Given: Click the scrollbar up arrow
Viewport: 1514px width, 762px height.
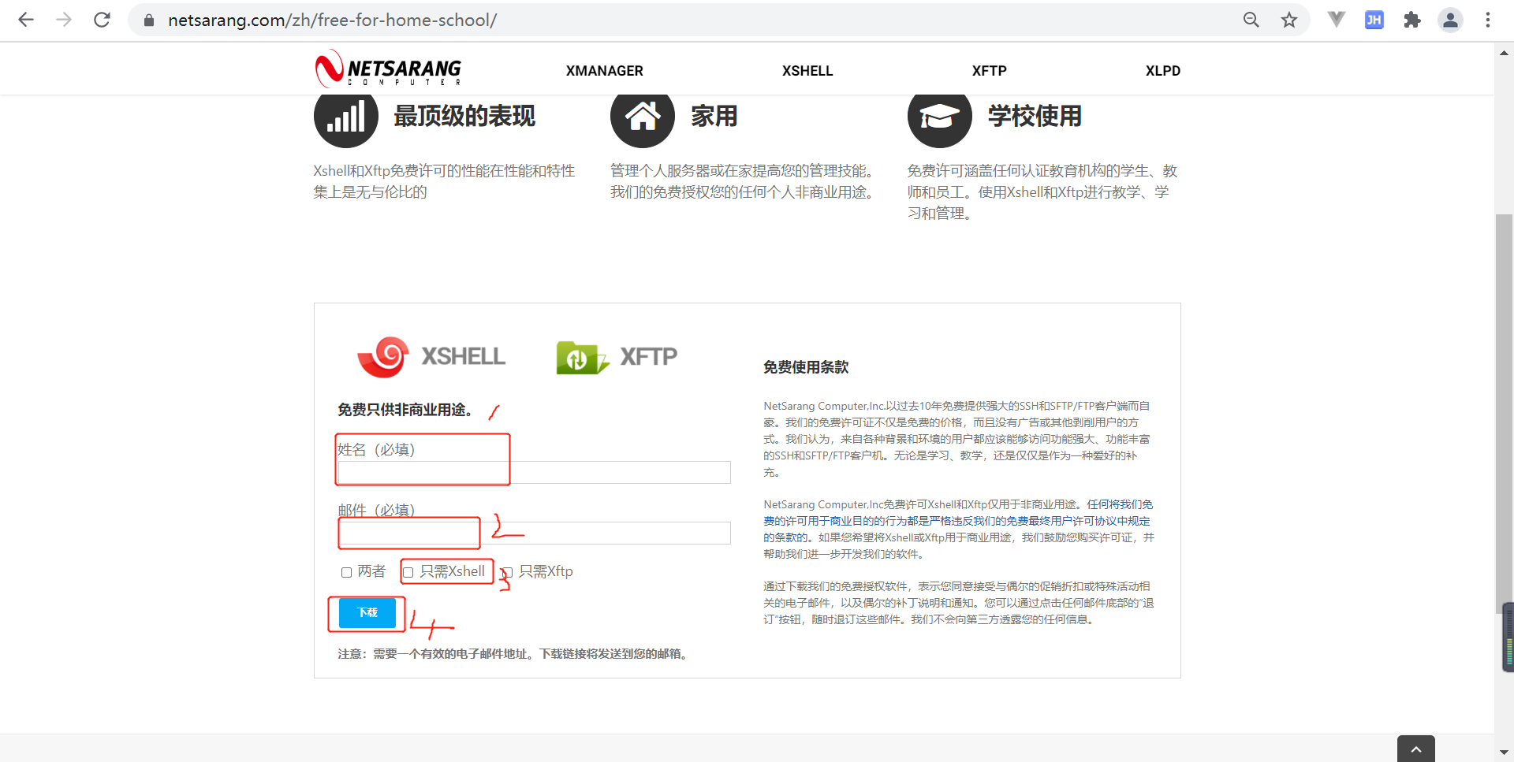Looking at the screenshot, I should [x=1504, y=53].
